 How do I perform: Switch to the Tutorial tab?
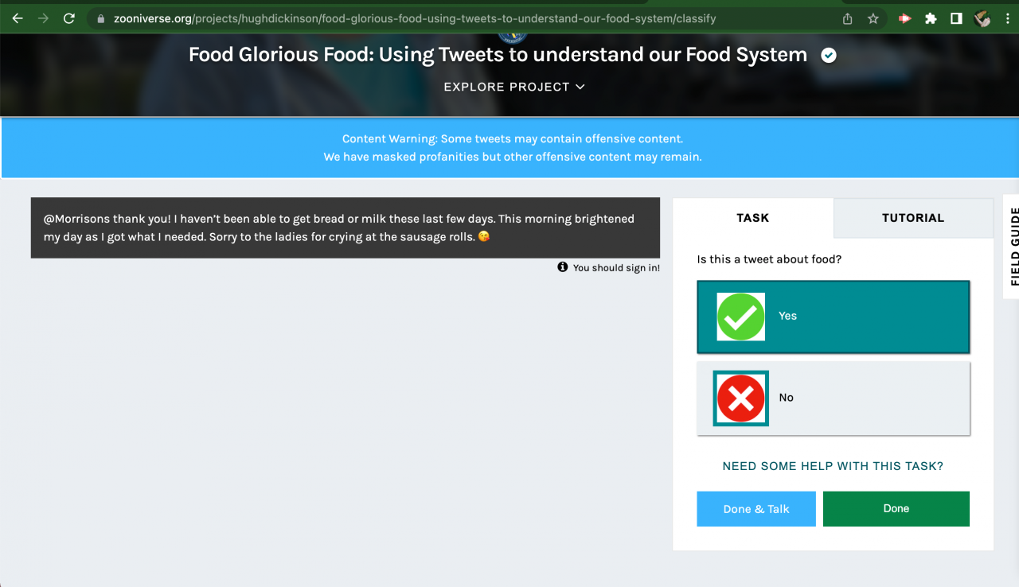pos(912,218)
